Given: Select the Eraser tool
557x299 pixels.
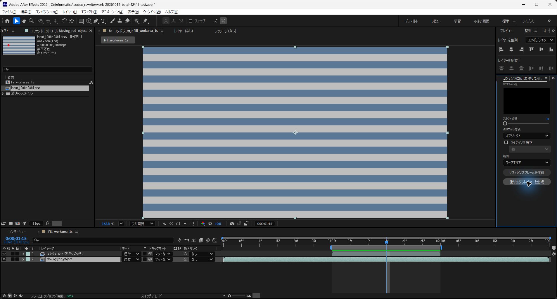Looking at the screenshot, I should (127, 21).
